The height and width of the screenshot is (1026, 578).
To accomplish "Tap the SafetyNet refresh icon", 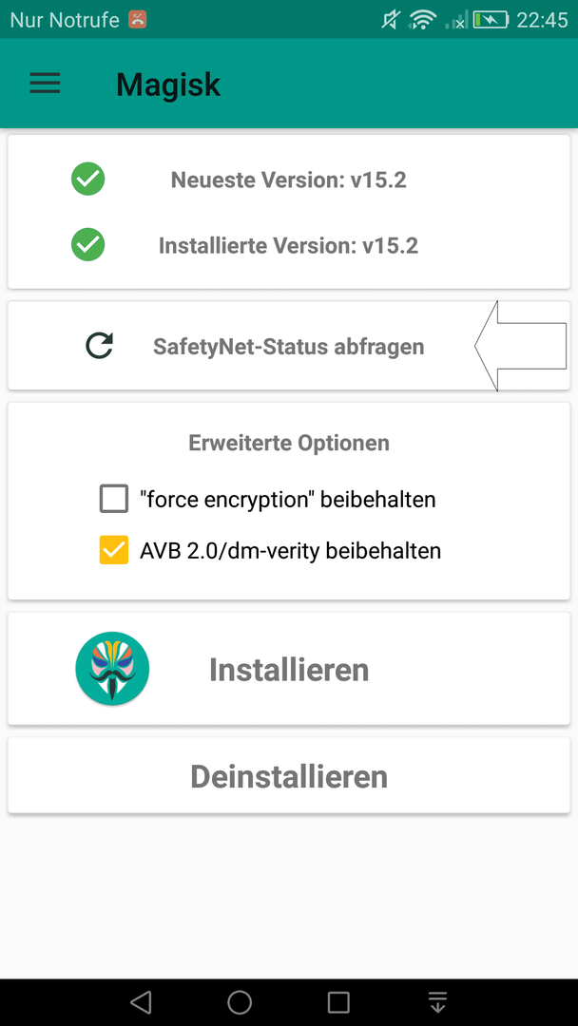I will pyautogui.click(x=100, y=346).
